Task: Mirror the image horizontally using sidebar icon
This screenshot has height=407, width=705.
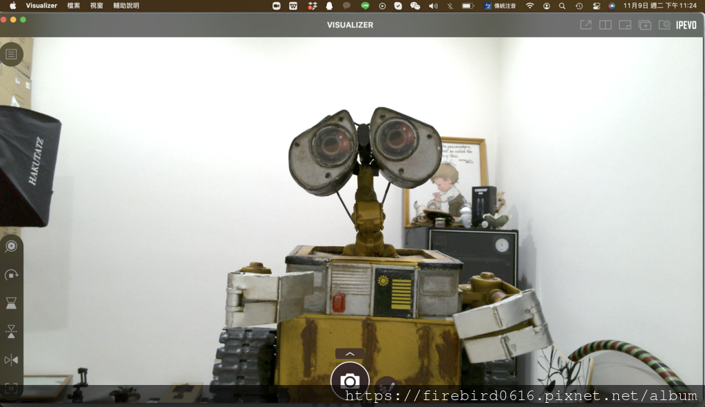Action: [11, 360]
